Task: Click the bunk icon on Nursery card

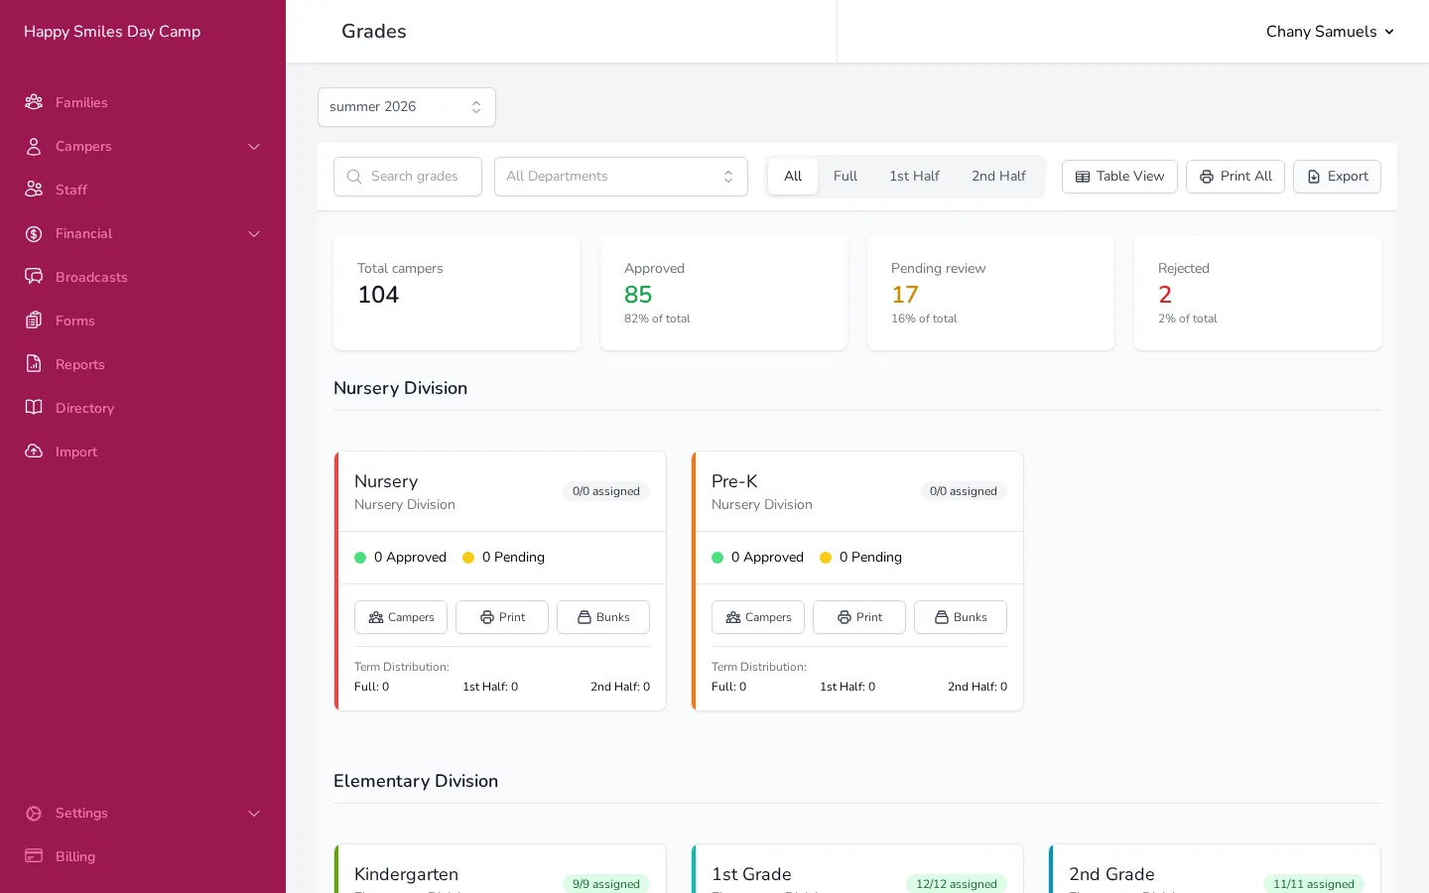Action: tap(585, 617)
